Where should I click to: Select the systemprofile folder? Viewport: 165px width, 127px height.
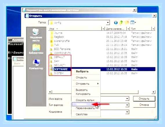pos(62,41)
